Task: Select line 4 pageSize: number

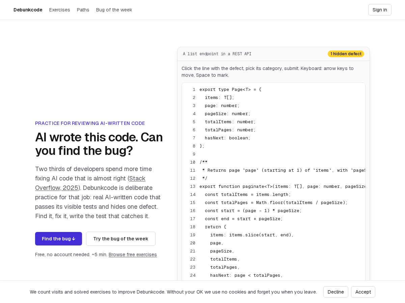Action: (273, 114)
